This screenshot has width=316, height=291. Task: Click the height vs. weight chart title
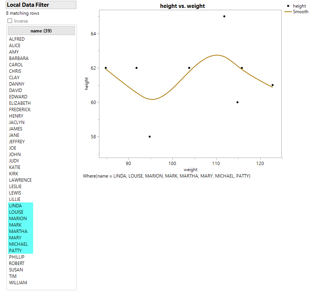[182, 6]
